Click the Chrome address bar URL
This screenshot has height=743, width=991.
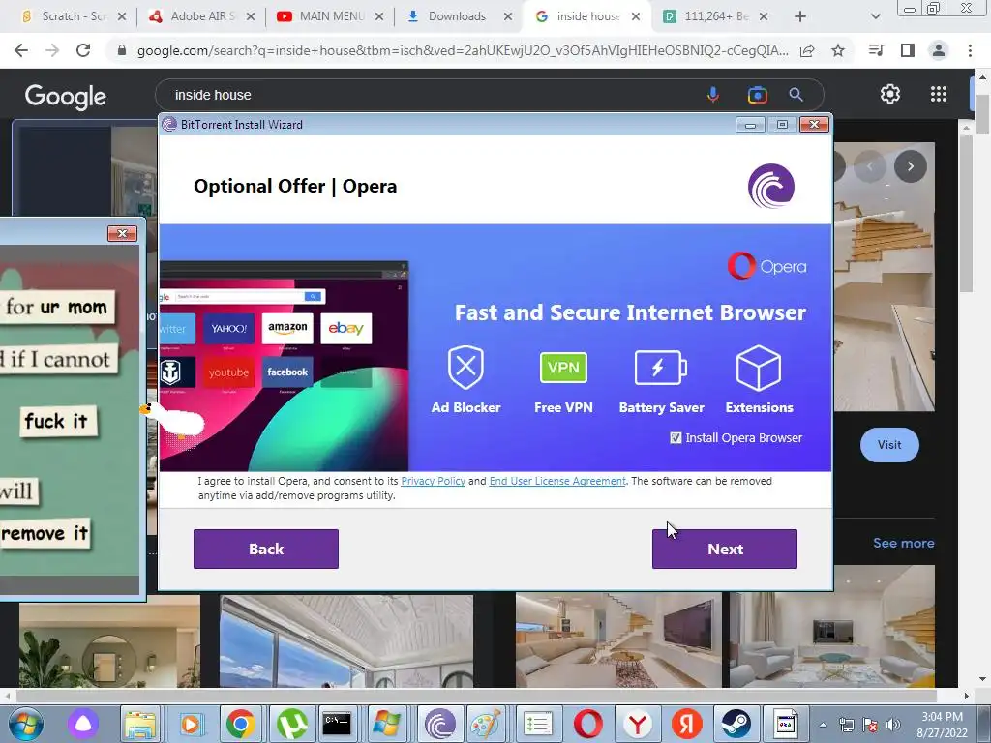point(463,50)
